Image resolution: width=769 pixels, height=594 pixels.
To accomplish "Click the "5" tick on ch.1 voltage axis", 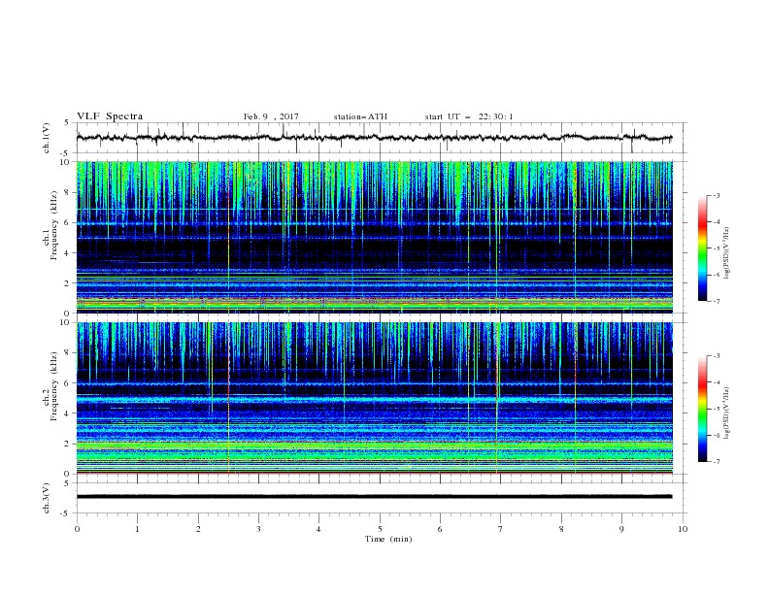I will [x=67, y=123].
